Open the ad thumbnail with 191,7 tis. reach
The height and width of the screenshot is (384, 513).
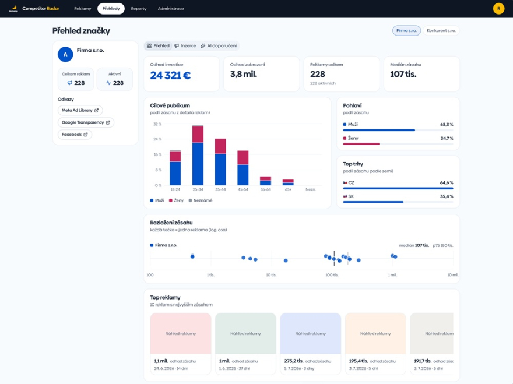pos(432,333)
